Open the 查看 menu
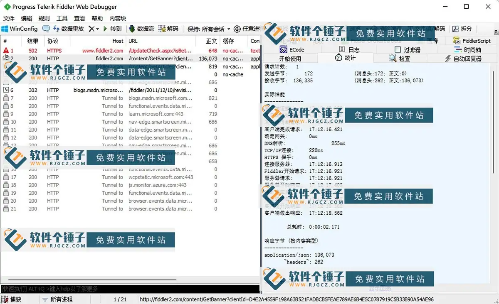Image resolution: width=499 pixels, height=304 pixels. click(x=79, y=18)
